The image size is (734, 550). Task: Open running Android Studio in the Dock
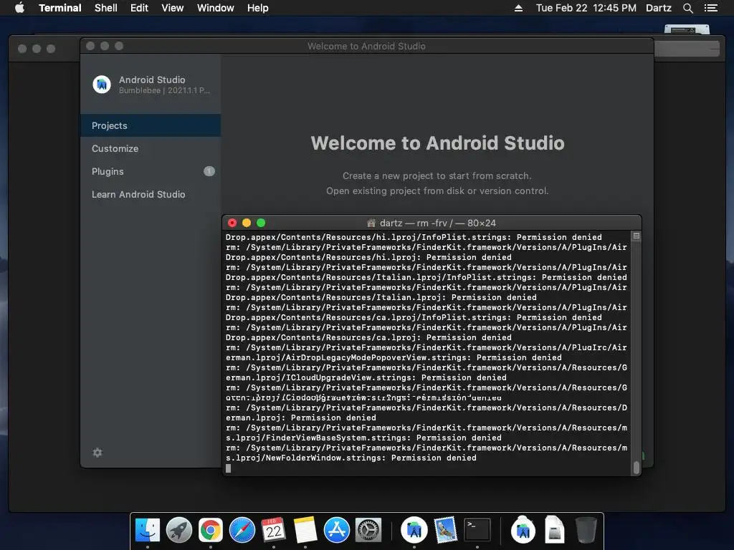coord(414,530)
